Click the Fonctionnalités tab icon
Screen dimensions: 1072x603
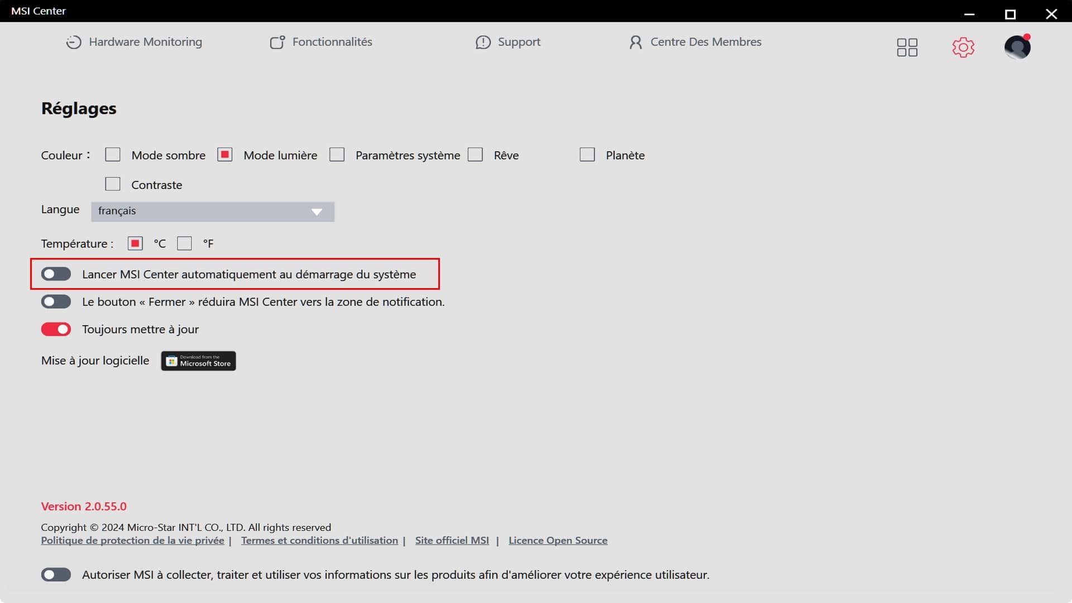(277, 42)
